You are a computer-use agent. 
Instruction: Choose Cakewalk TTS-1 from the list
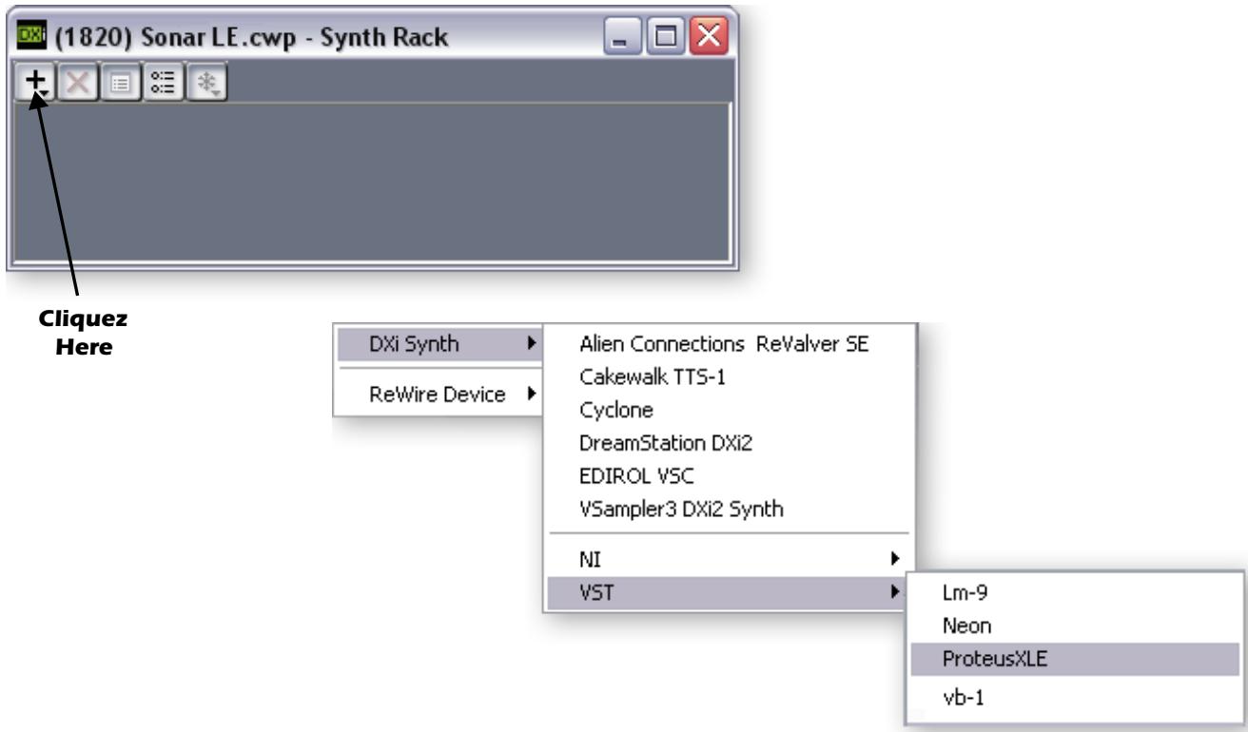tap(647, 376)
